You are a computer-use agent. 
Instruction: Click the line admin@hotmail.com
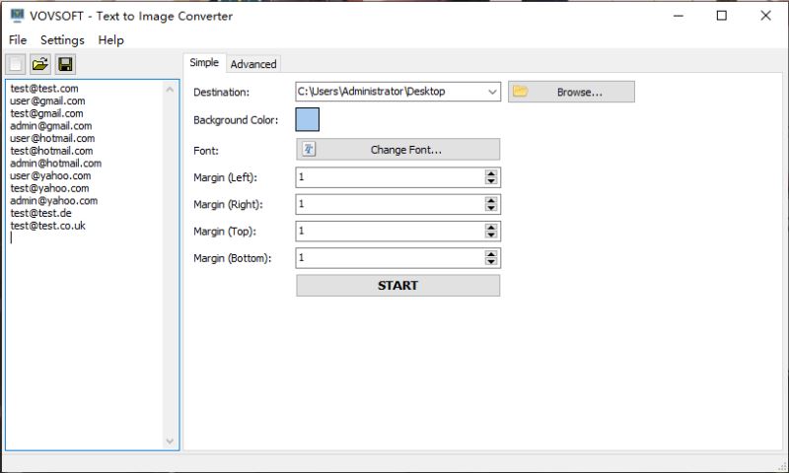tap(56, 164)
